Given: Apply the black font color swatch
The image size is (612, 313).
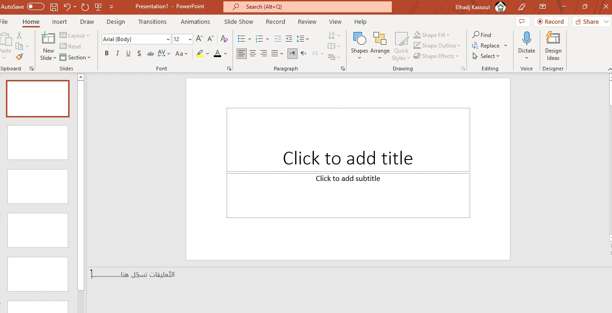Looking at the screenshot, I should 217,53.
